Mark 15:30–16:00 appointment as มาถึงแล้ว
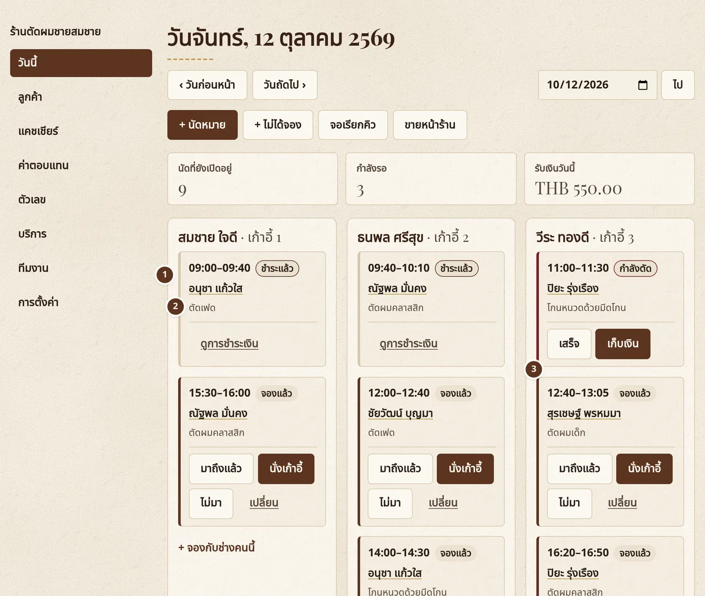 tap(221, 469)
